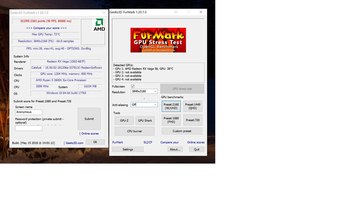Click the FurMark GPU Stress Test banner

pos(158,40)
